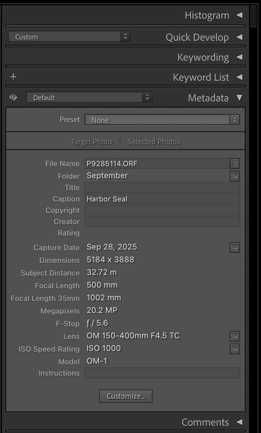The width and height of the screenshot is (261, 433).
Task: Expand the Keywording panel
Action: click(x=239, y=57)
